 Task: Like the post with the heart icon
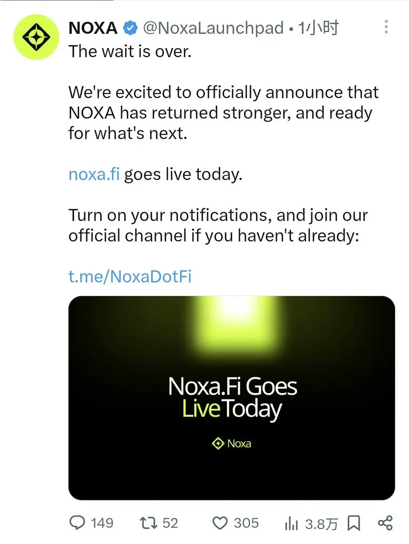pos(220,523)
